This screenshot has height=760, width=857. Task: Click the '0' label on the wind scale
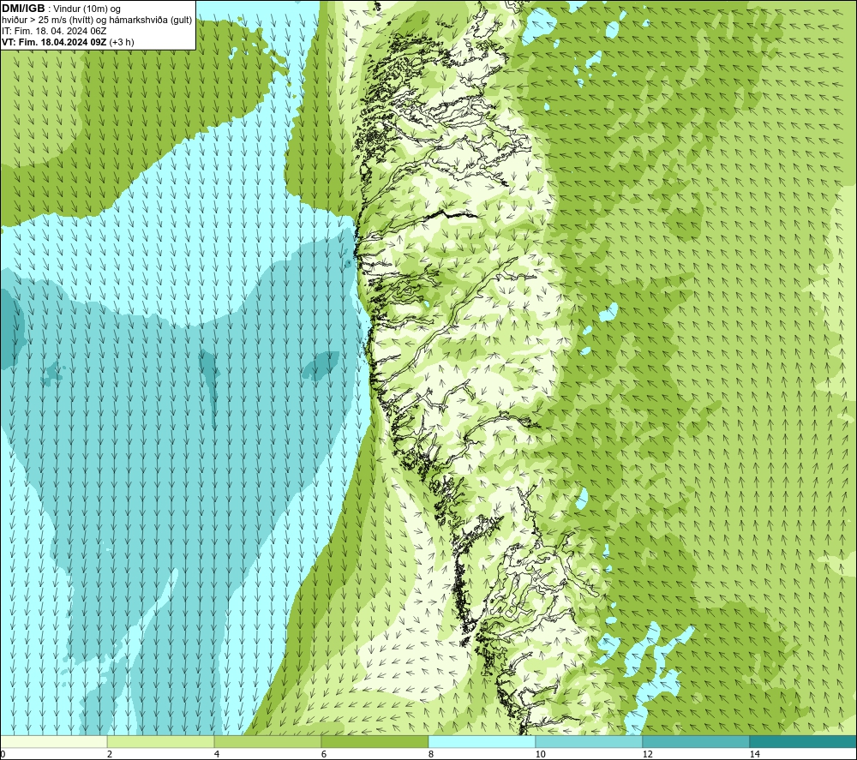tap(3, 755)
